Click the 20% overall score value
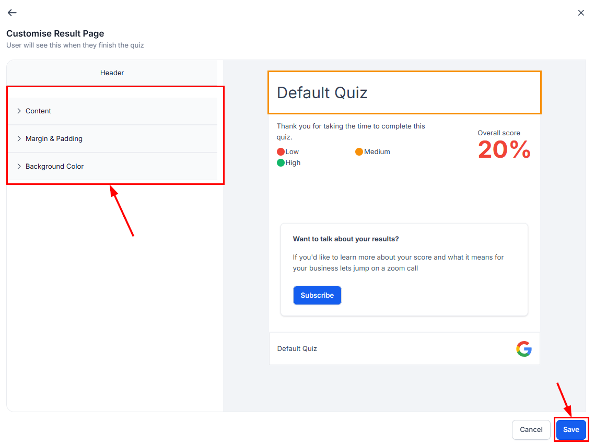 (x=504, y=150)
